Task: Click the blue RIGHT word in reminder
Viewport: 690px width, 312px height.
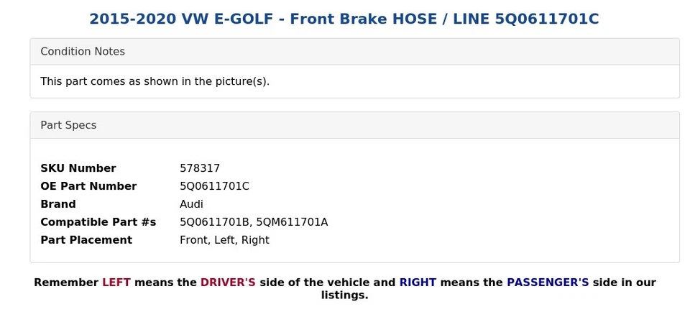Action: click(x=418, y=283)
